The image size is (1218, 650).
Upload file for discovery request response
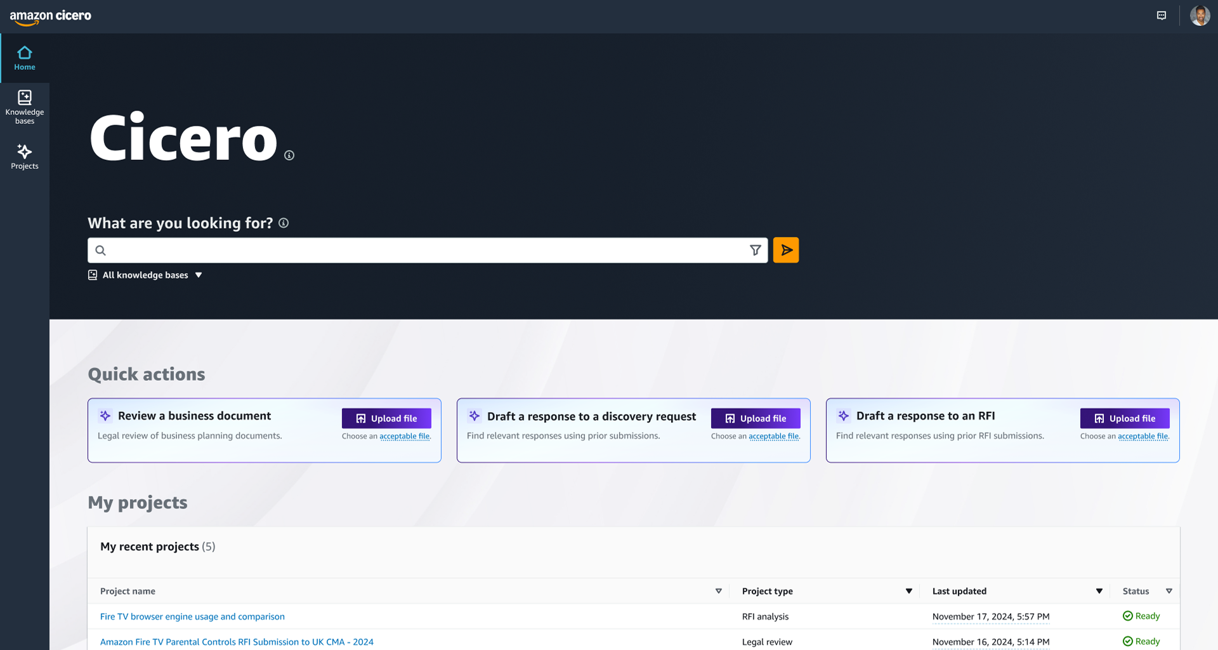(x=756, y=418)
